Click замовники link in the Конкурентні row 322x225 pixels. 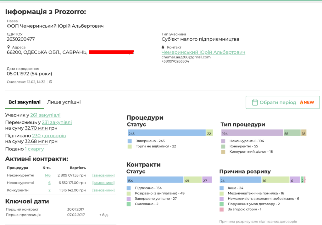[x=103, y=190]
